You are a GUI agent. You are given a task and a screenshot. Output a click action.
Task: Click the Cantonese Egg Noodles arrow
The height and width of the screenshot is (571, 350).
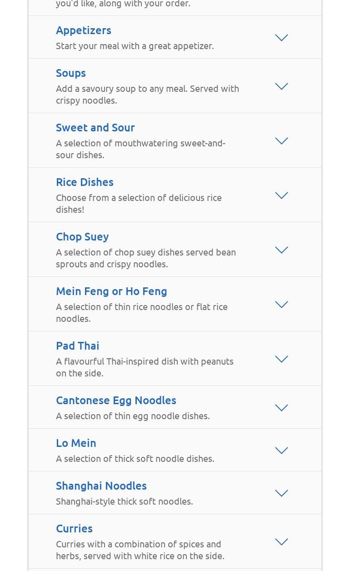pos(281,408)
